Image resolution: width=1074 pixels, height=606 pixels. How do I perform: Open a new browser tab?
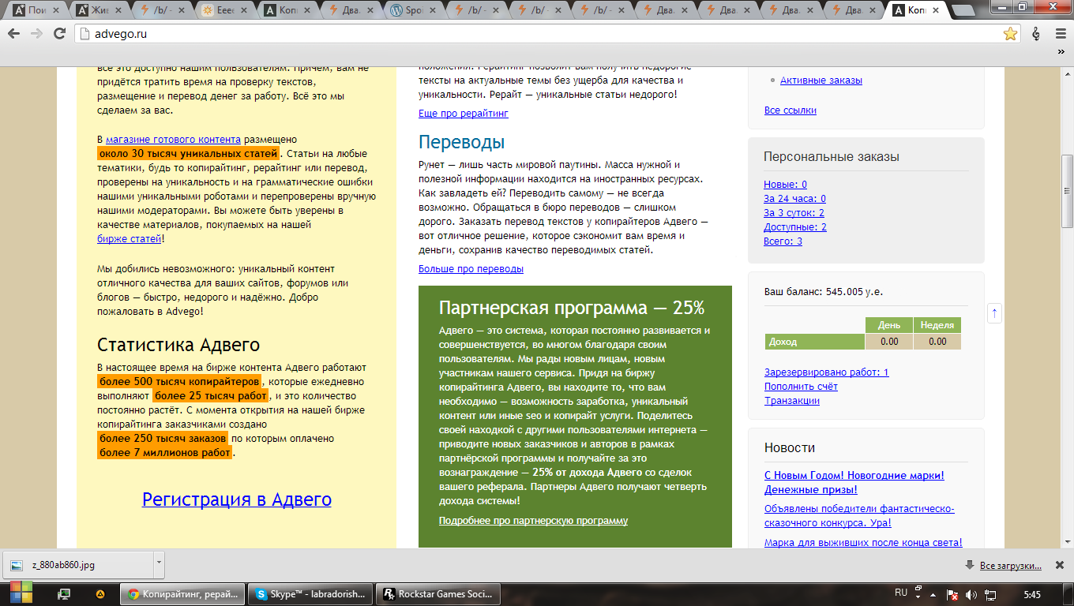(965, 9)
